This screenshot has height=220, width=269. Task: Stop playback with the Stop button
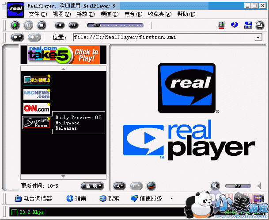coord(42,25)
